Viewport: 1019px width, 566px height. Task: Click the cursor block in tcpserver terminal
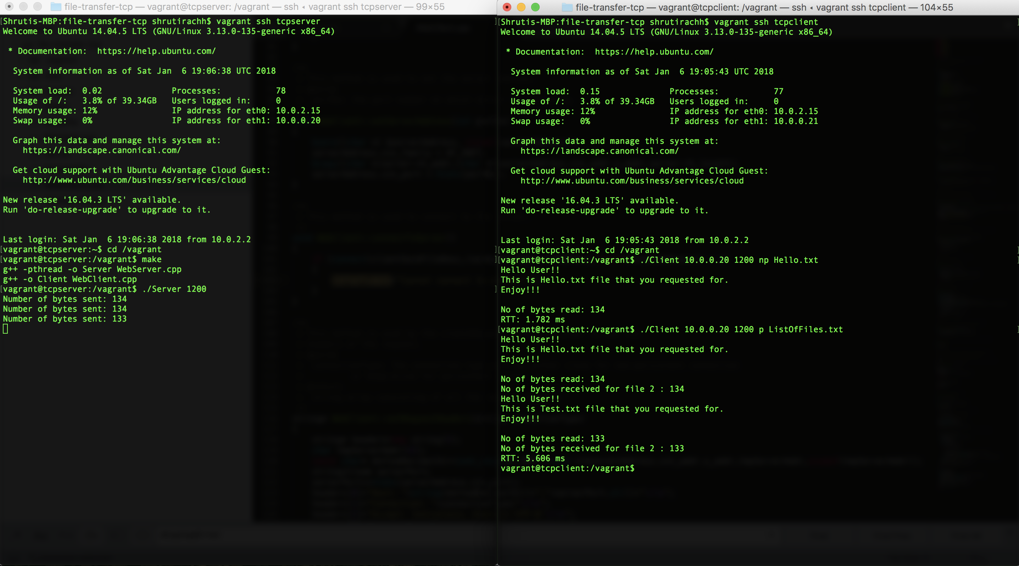(x=5, y=328)
